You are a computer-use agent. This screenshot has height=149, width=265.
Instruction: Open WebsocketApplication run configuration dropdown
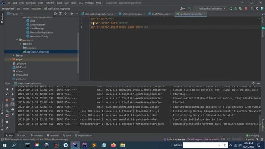point(210,8)
